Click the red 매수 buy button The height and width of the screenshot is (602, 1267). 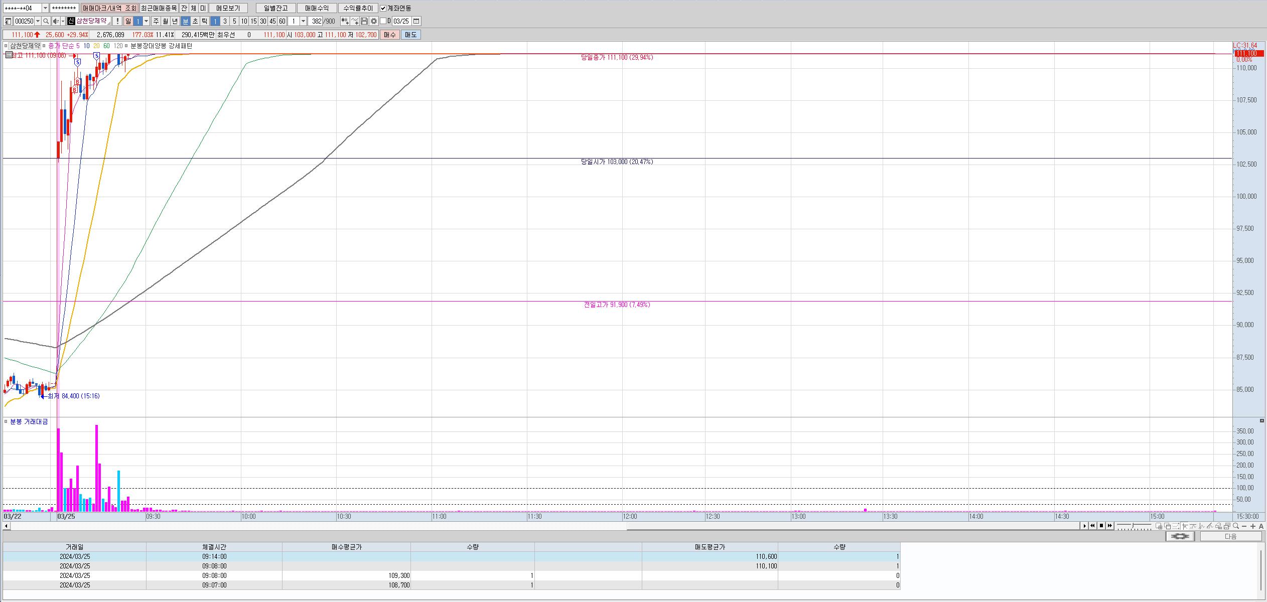click(x=389, y=35)
